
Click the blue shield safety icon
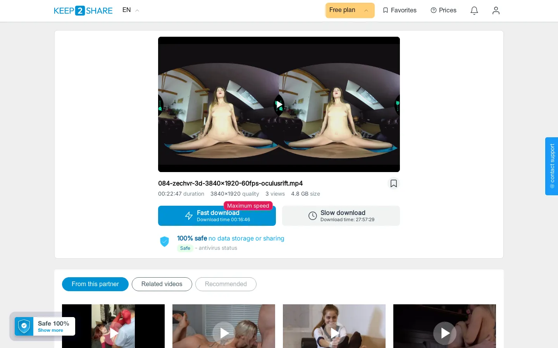click(165, 242)
